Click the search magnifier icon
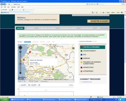 tap(123, 4)
